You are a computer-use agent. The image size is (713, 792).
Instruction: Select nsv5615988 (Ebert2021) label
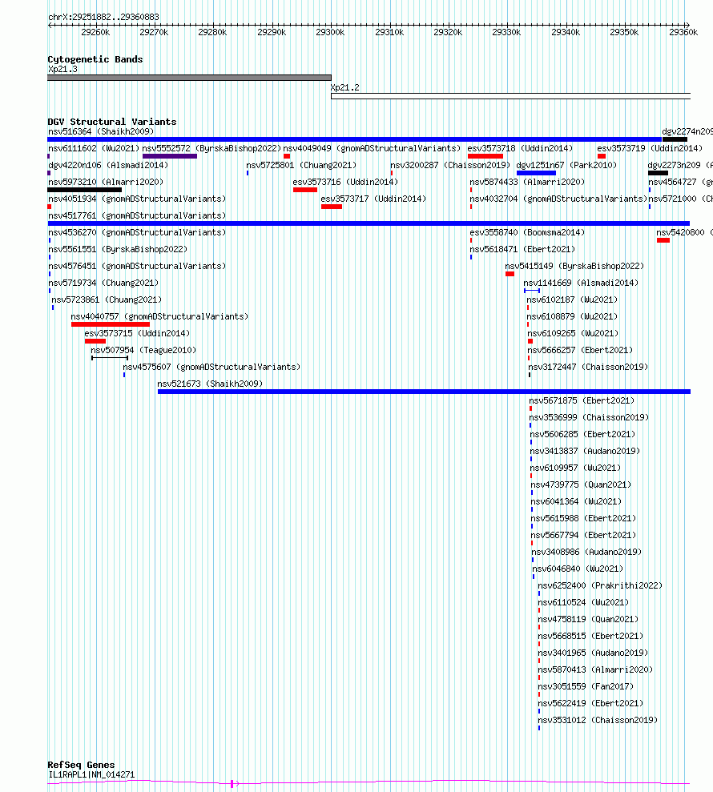(x=583, y=518)
